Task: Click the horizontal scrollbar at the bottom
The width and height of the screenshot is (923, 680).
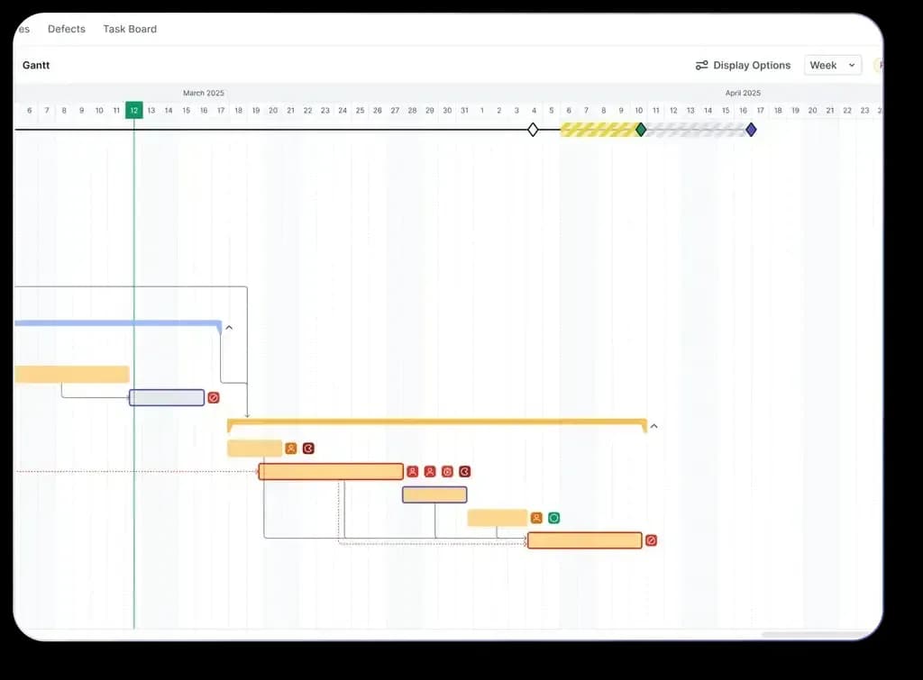Action: (815, 634)
